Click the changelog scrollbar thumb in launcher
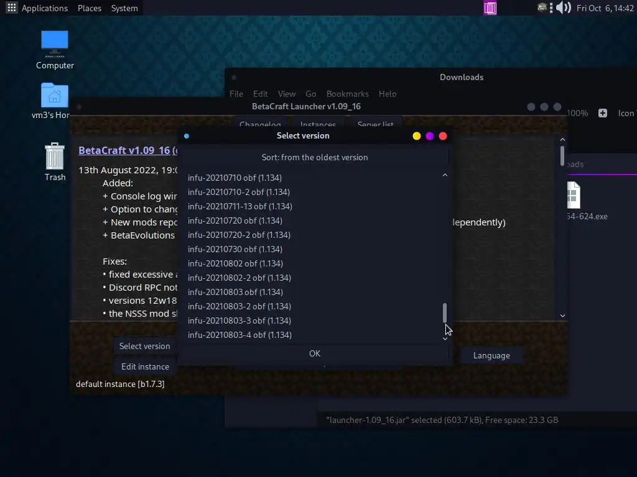This screenshot has height=477, width=637. (562, 156)
